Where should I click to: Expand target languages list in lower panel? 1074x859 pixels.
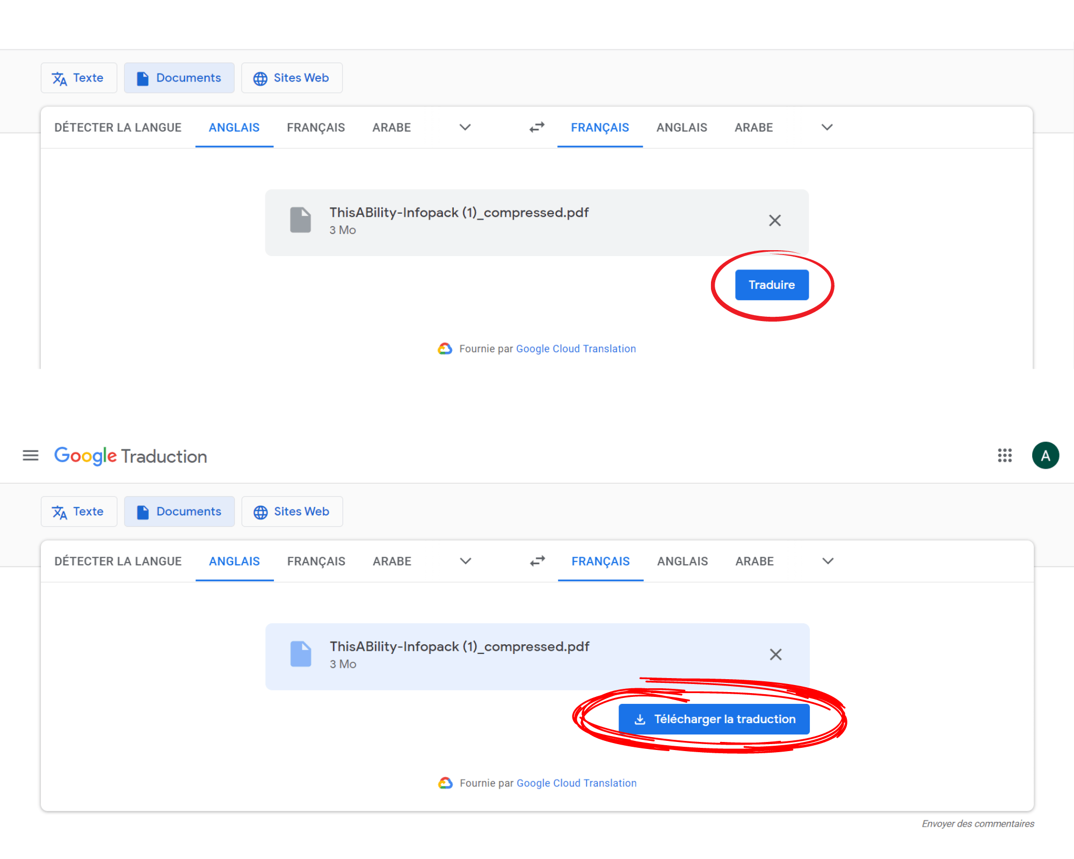click(828, 561)
